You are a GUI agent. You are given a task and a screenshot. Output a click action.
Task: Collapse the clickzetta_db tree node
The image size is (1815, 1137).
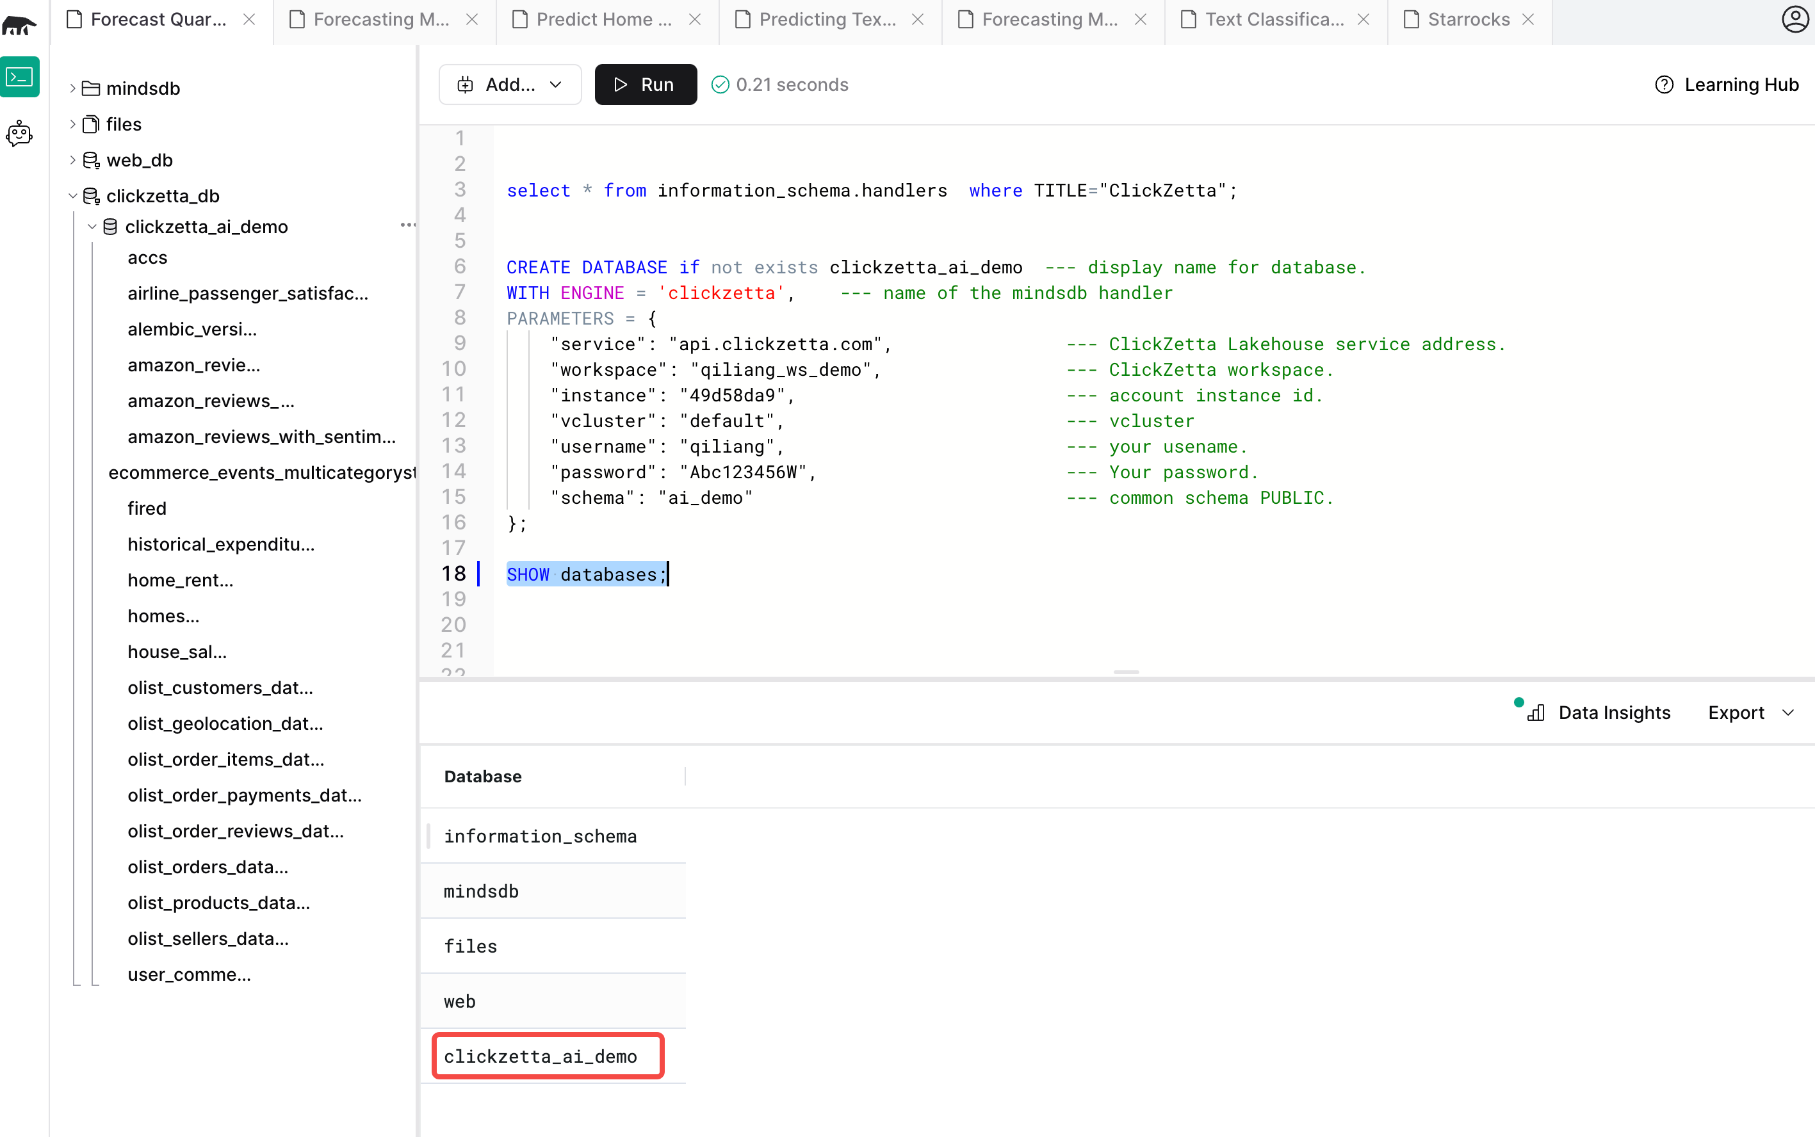point(72,197)
